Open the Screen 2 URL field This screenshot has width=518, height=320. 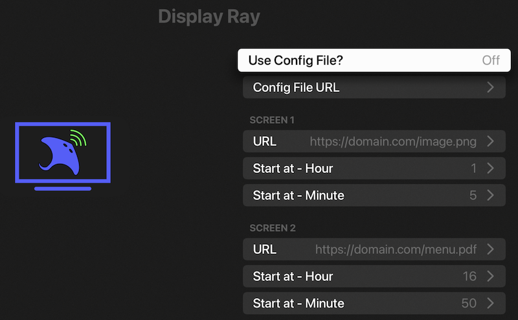coord(374,249)
